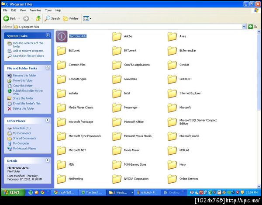Viewport: 262px width, 205px height.
Task: Click Move this folder link
Action: pos(23,80)
